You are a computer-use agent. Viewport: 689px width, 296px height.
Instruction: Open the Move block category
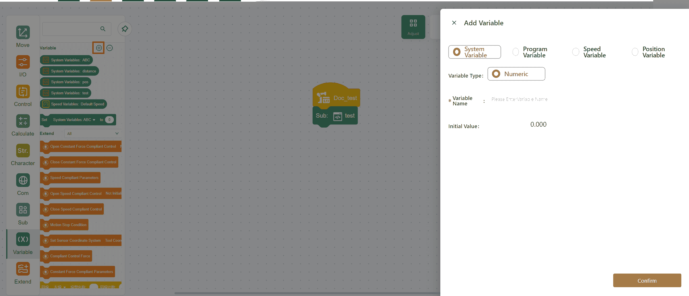tap(23, 36)
